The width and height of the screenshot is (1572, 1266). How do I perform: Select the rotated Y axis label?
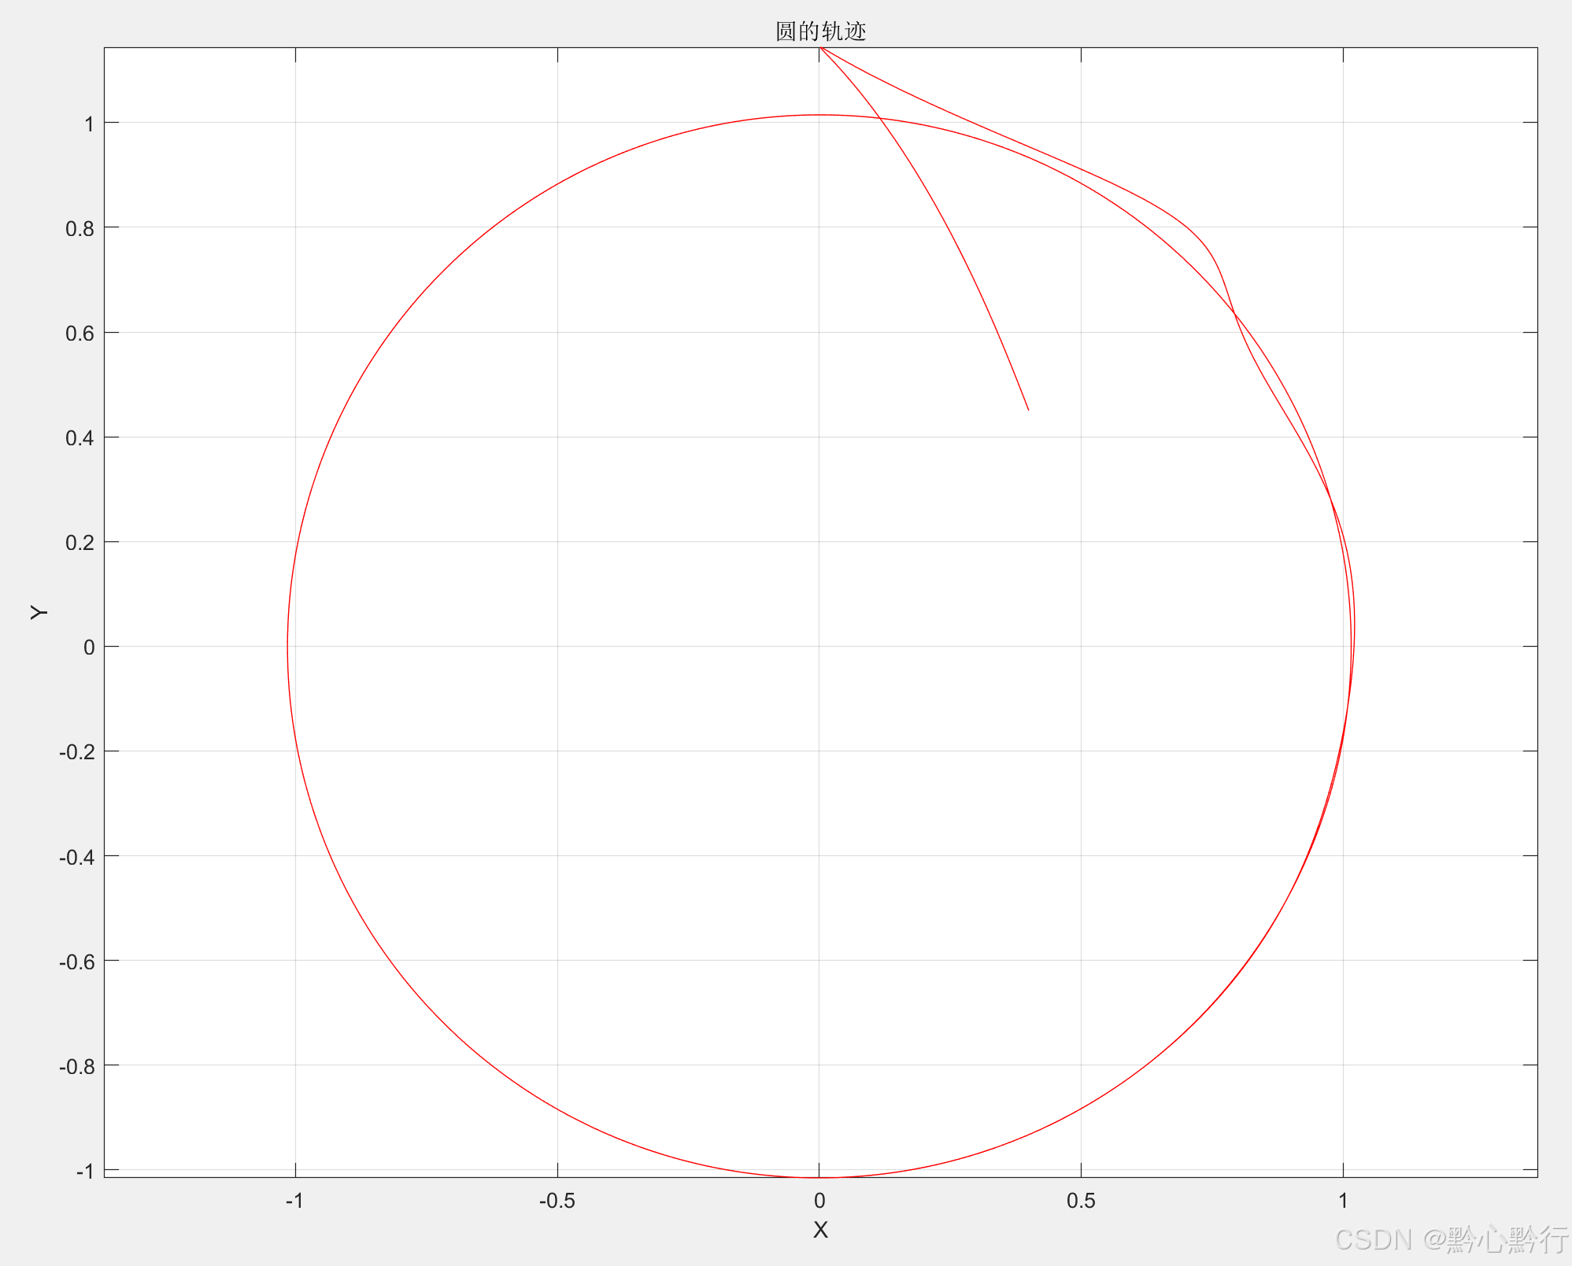pos(39,612)
